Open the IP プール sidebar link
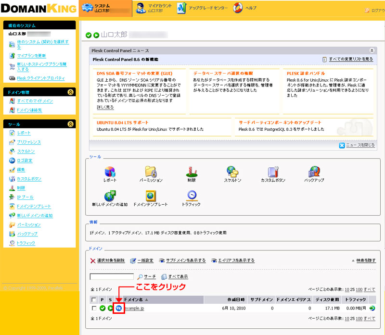The height and width of the screenshot is (335, 385). 26,198
